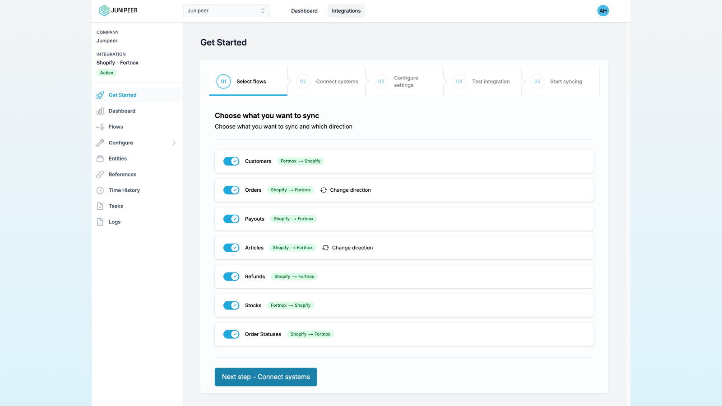
Task: Toggle the Refunds sync switch
Action: pos(231,277)
